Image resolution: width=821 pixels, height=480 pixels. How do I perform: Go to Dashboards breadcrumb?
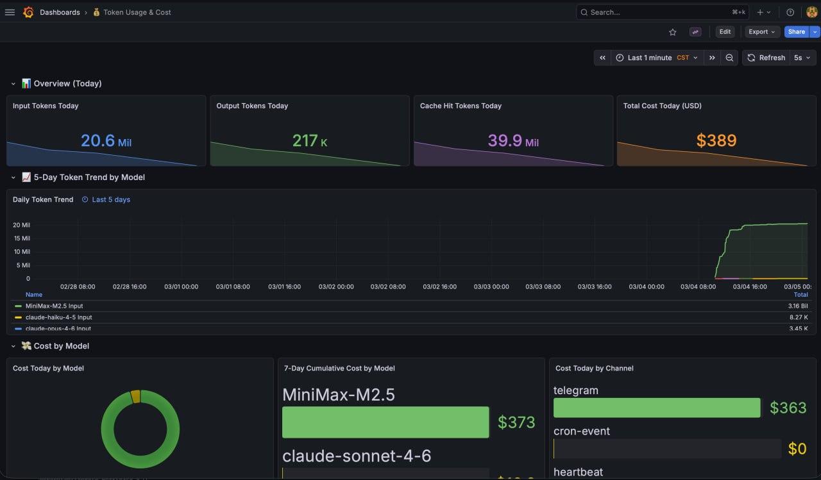coord(60,12)
